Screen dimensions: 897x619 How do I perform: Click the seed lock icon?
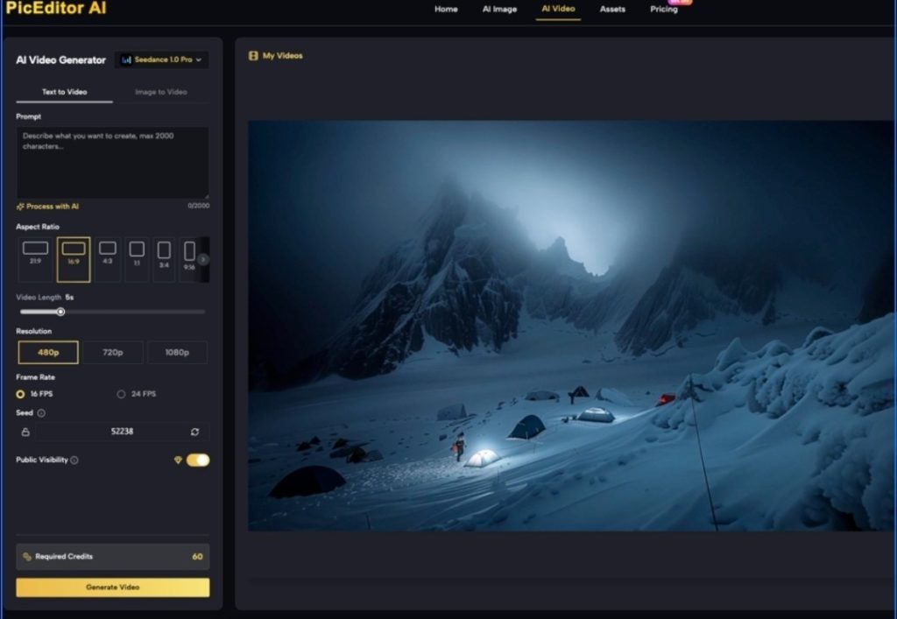pos(25,432)
